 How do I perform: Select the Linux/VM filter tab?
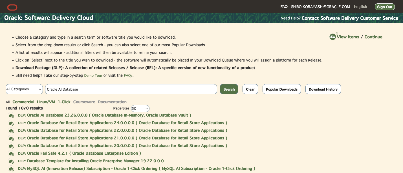[46, 102]
